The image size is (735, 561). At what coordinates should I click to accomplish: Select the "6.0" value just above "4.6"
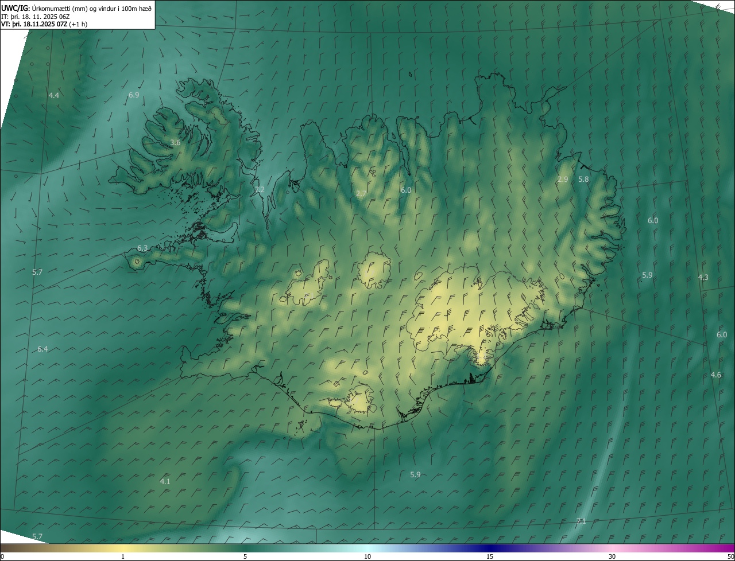[x=722, y=334]
